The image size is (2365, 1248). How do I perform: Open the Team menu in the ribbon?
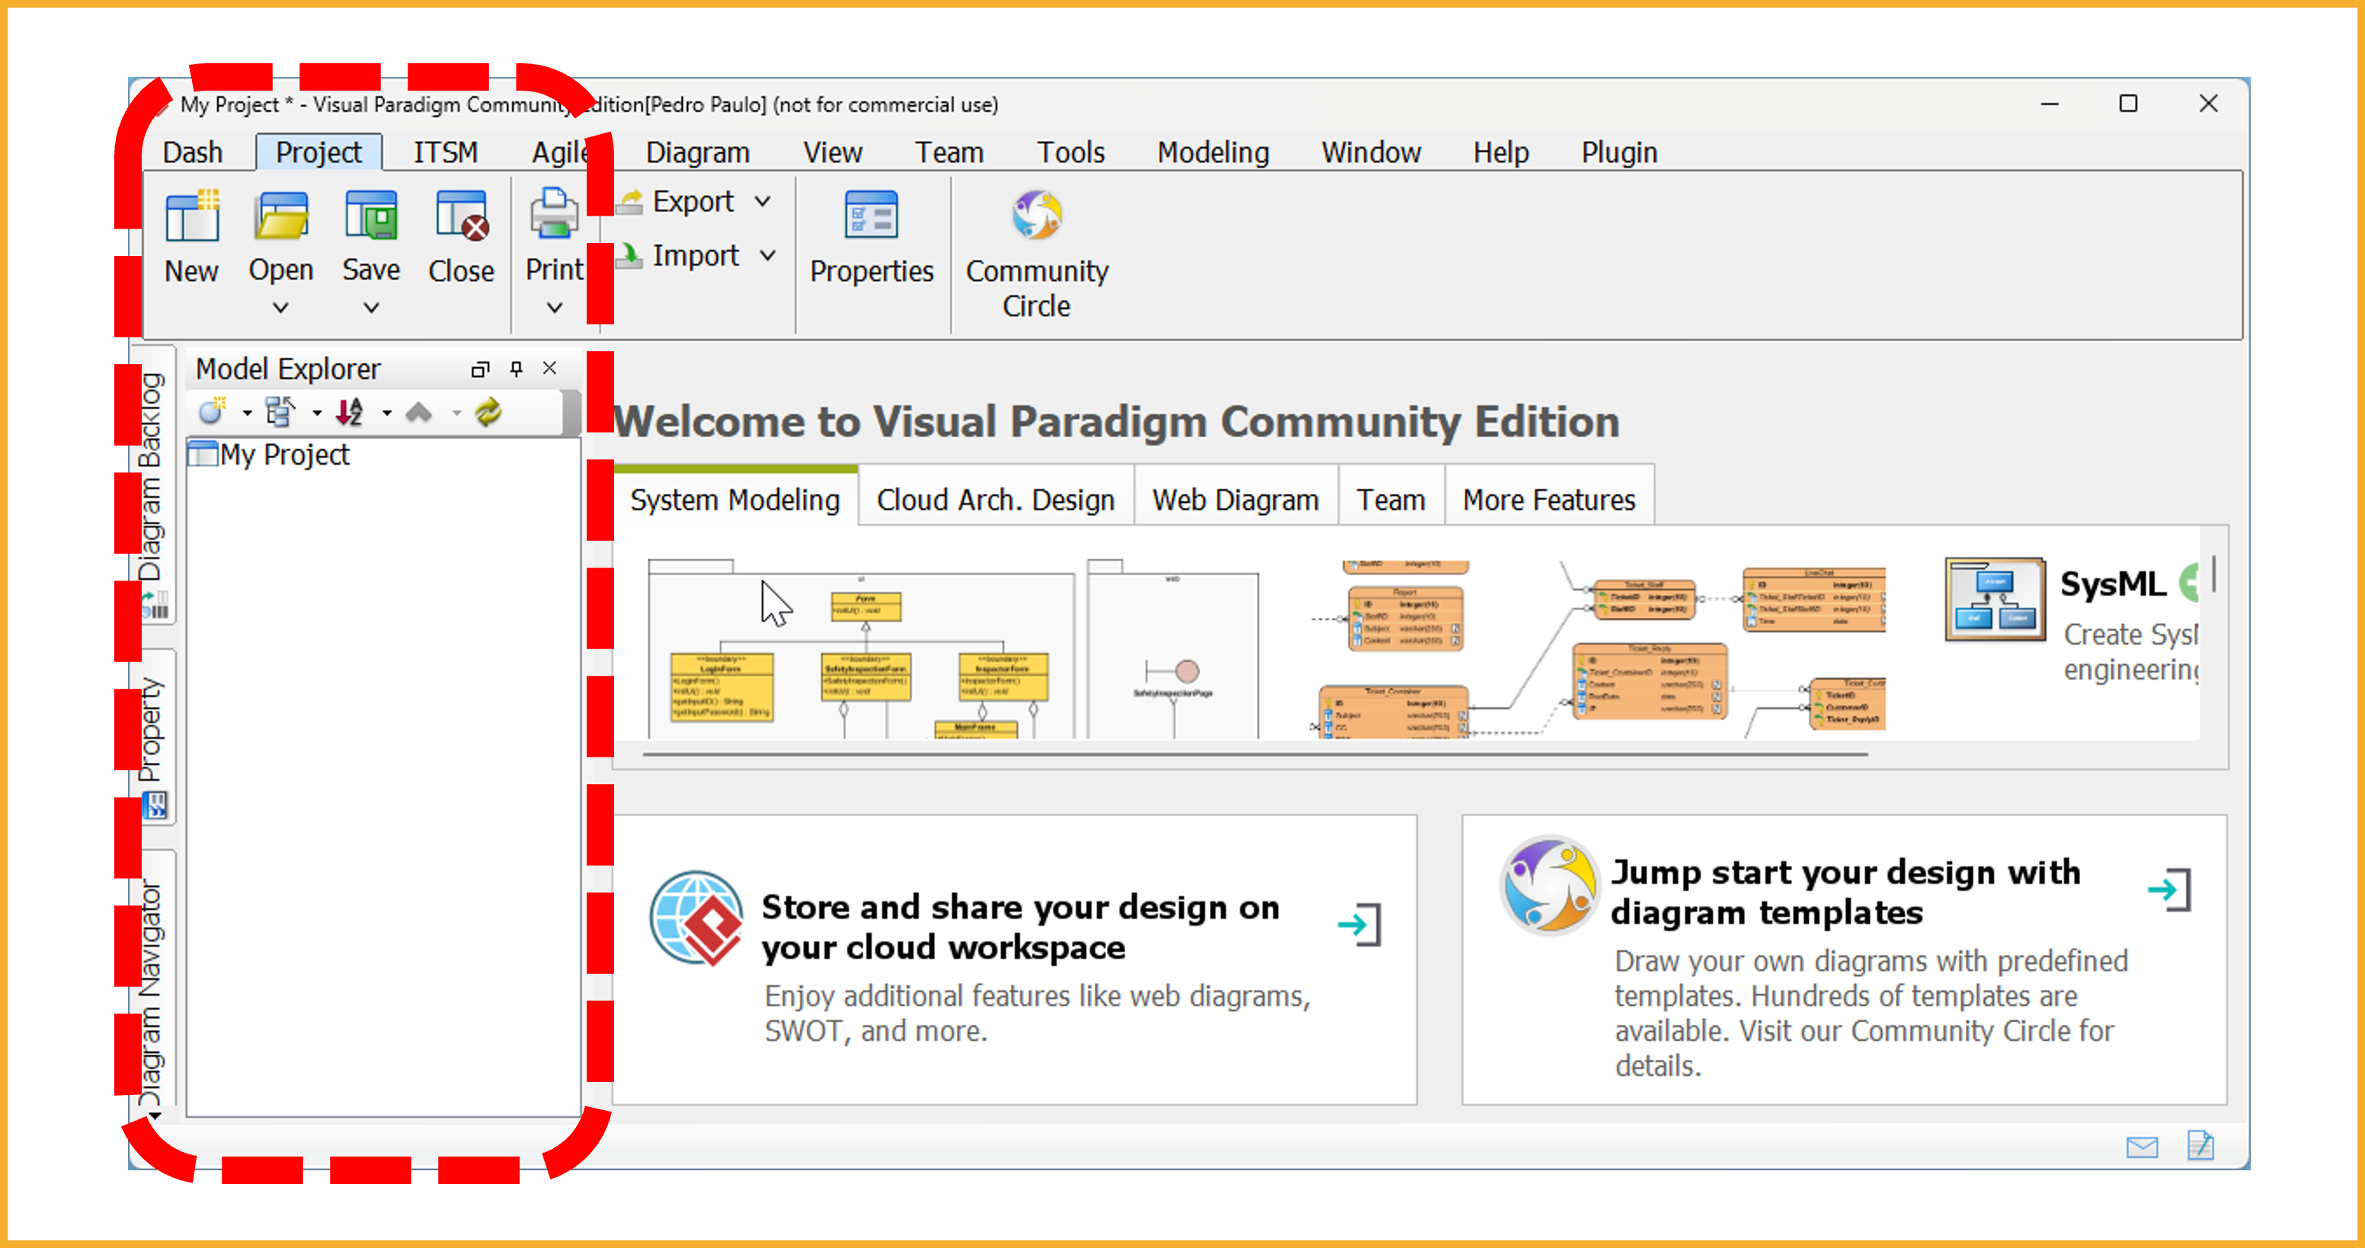pos(949,152)
